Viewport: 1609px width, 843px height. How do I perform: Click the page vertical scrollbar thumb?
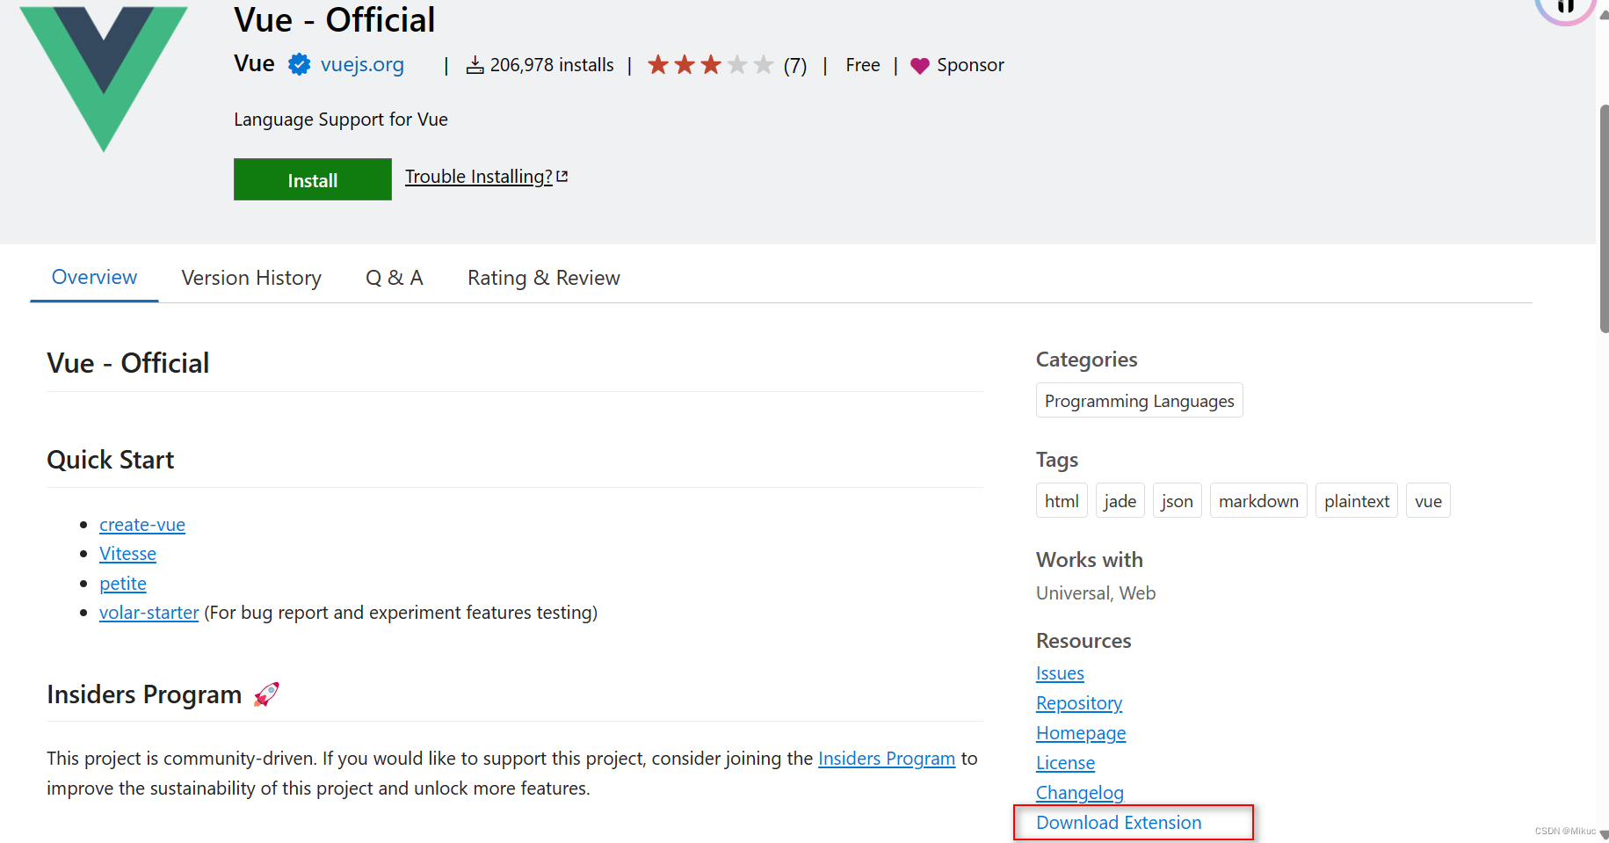coord(1604,219)
